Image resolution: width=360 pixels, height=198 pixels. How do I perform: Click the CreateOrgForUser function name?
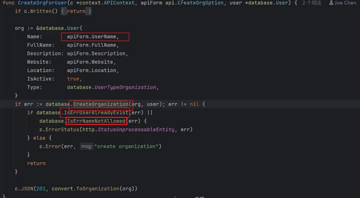pos(42,3)
